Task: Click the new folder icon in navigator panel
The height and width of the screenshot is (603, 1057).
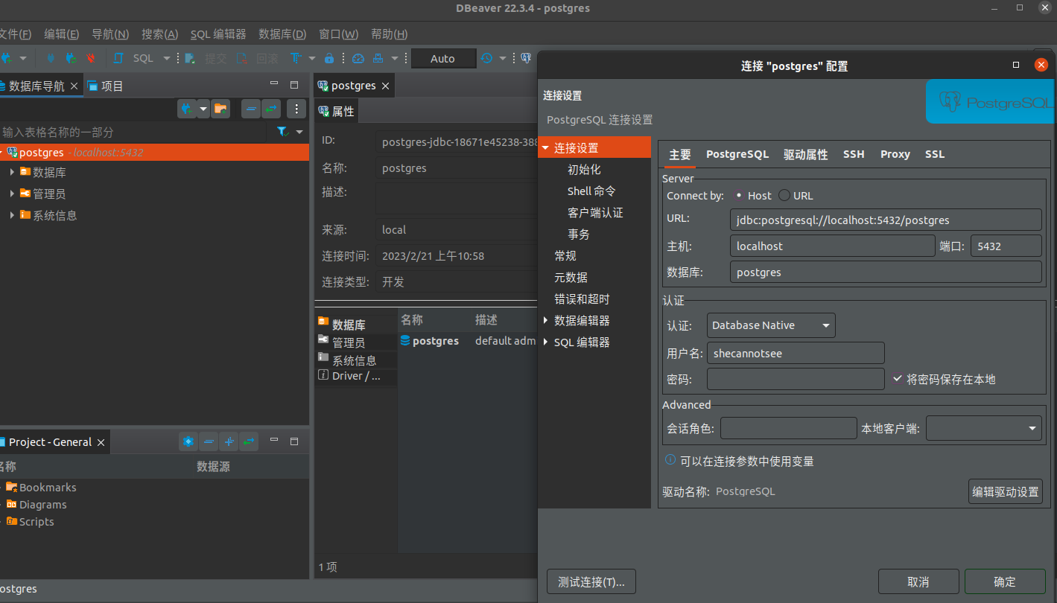Action: click(220, 109)
